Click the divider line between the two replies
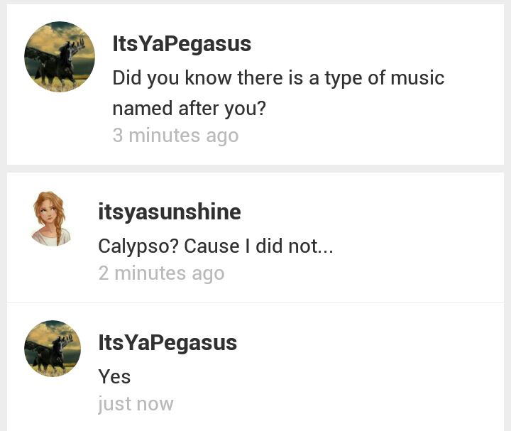 point(255,303)
